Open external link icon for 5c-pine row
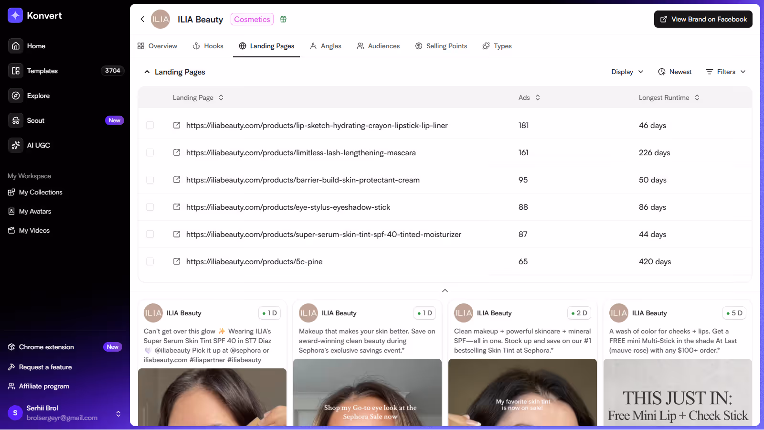Viewport: 764px width, 430px height. pyautogui.click(x=177, y=261)
